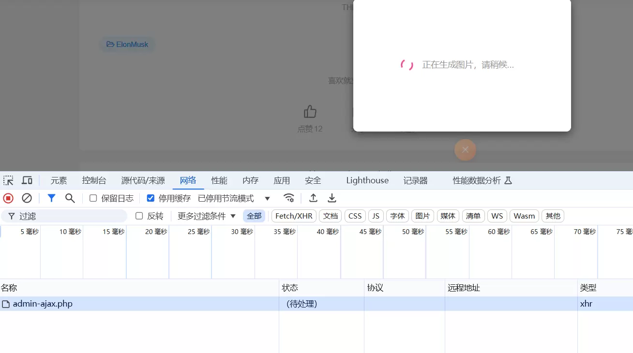Focus the 过滤 filter input field
This screenshot has height=353, width=633.
click(64, 216)
